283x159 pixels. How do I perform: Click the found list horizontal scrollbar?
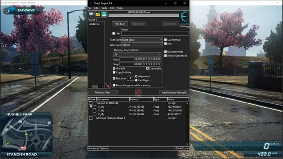point(96,87)
